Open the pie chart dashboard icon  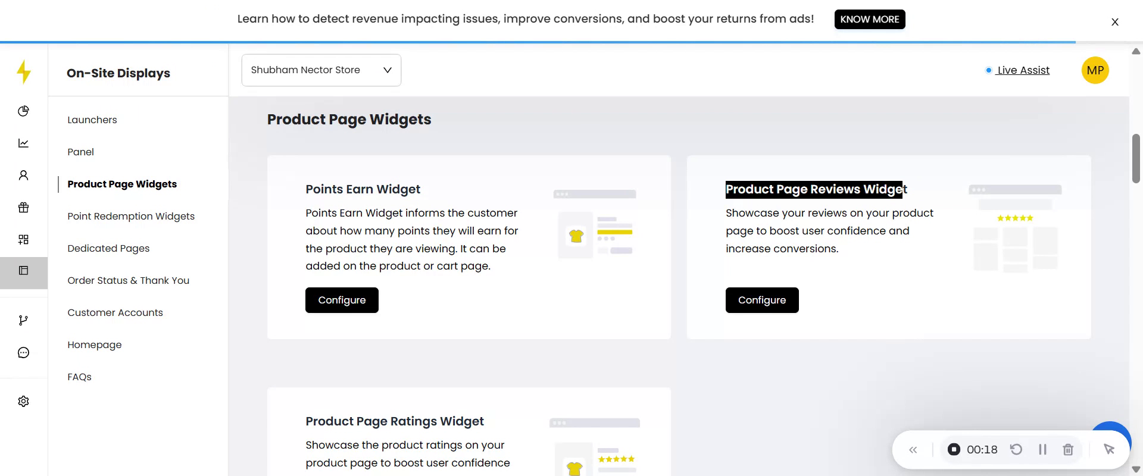pos(23,111)
